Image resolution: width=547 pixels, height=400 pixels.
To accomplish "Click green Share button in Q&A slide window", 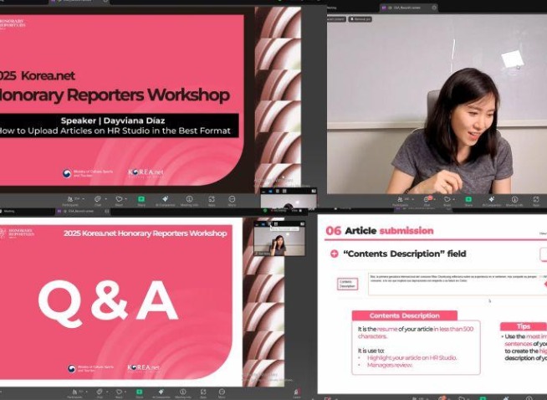I will [140, 393].
